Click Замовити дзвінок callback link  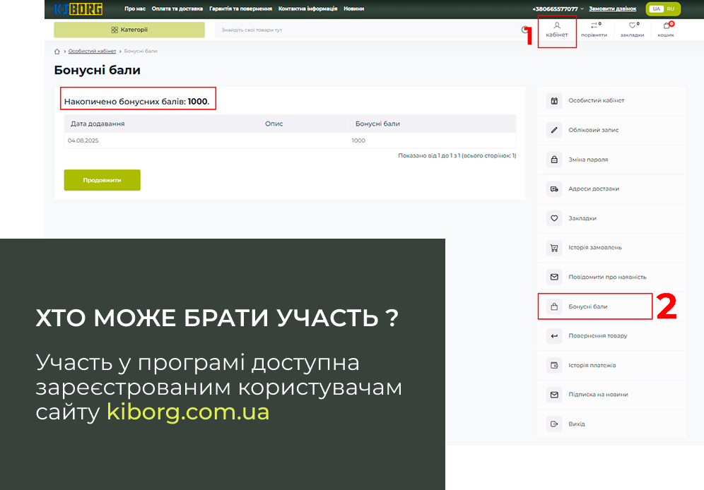tap(612, 9)
